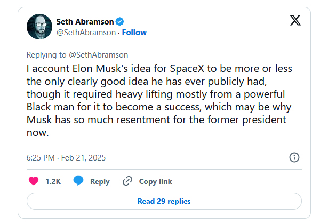The width and height of the screenshot is (320, 224).
Task: Click the blue reply speech bubble icon
Action: (79, 181)
